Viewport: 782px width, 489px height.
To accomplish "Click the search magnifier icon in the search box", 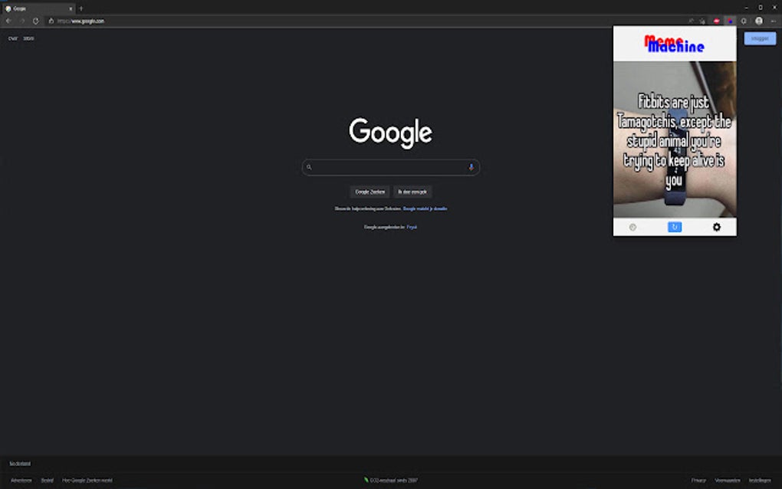I will (310, 167).
